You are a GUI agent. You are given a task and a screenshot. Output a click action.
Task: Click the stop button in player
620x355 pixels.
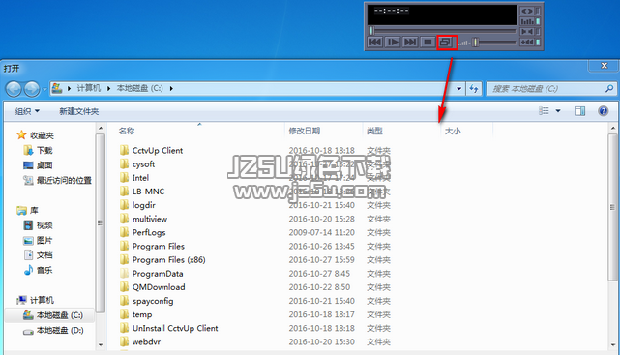(428, 42)
